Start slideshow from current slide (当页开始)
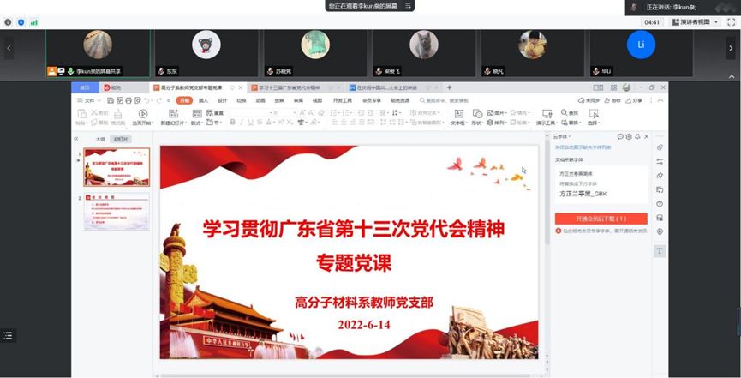Image resolution: width=741 pixels, height=378 pixels. pyautogui.click(x=142, y=117)
